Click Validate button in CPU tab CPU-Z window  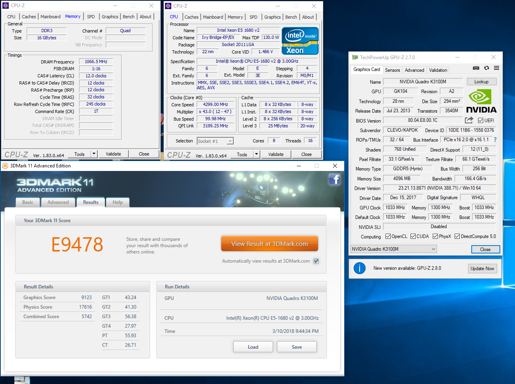point(276,154)
